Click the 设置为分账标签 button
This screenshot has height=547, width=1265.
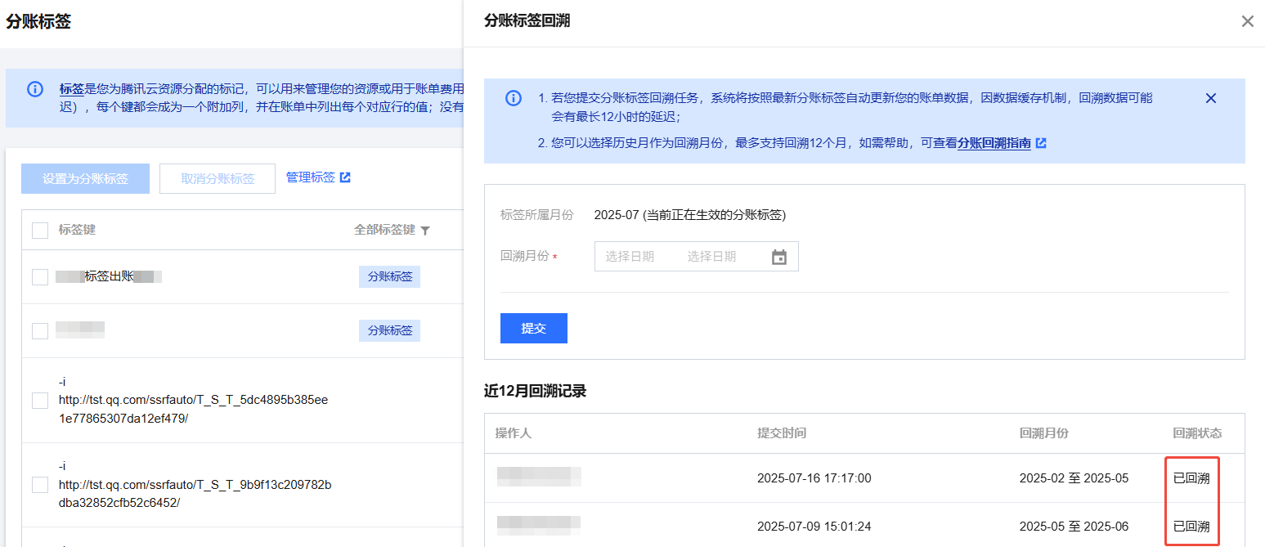(85, 179)
